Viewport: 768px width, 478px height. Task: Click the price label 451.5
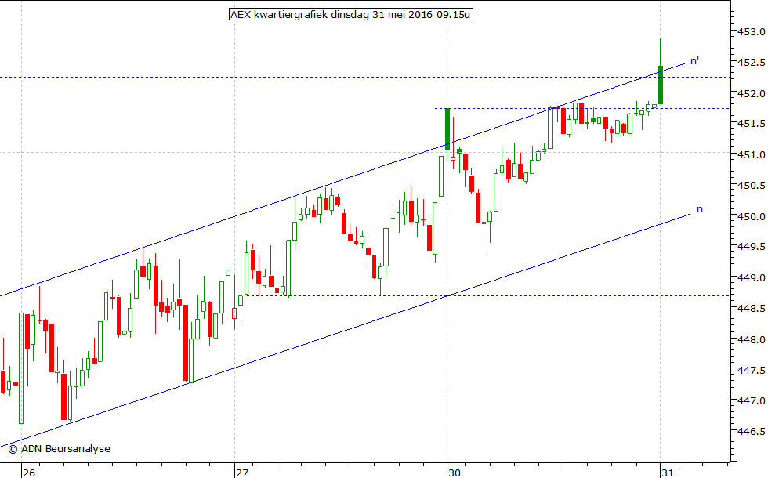[x=752, y=124]
